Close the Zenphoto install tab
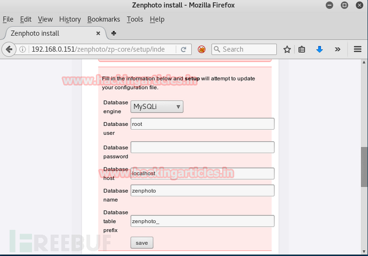 click(98, 33)
